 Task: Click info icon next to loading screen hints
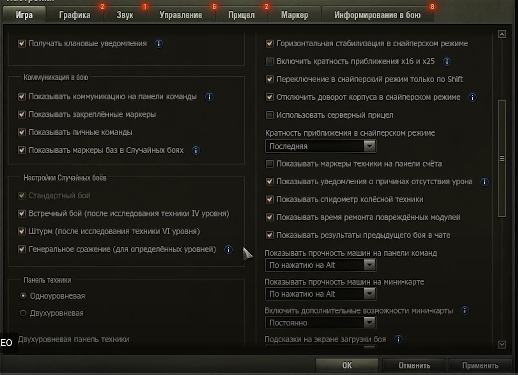pyautogui.click(x=398, y=339)
